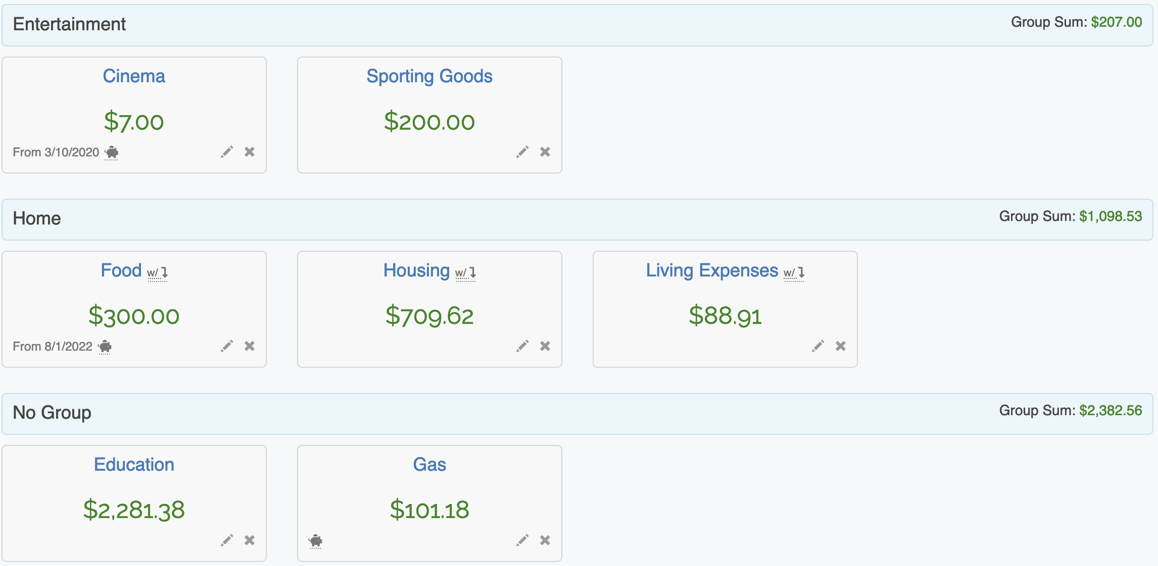Delete the Cinema budget entry
Viewport: 1158px width, 566px height.
pyautogui.click(x=250, y=152)
